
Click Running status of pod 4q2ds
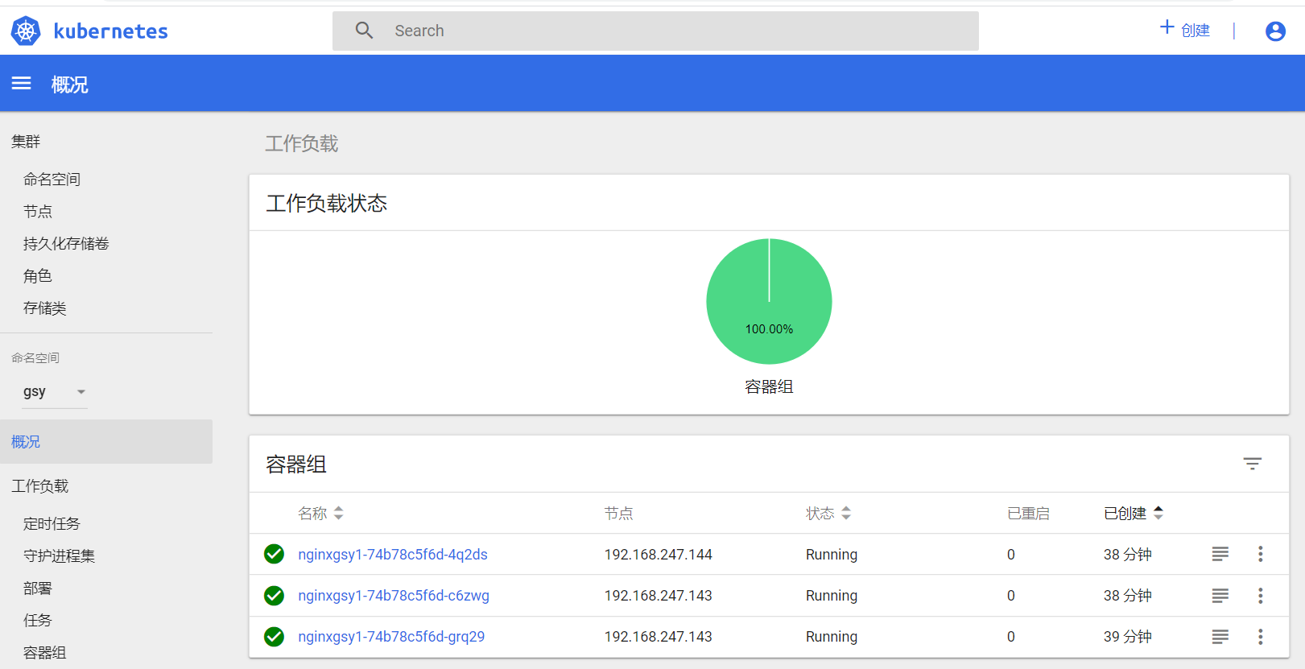[x=832, y=555]
